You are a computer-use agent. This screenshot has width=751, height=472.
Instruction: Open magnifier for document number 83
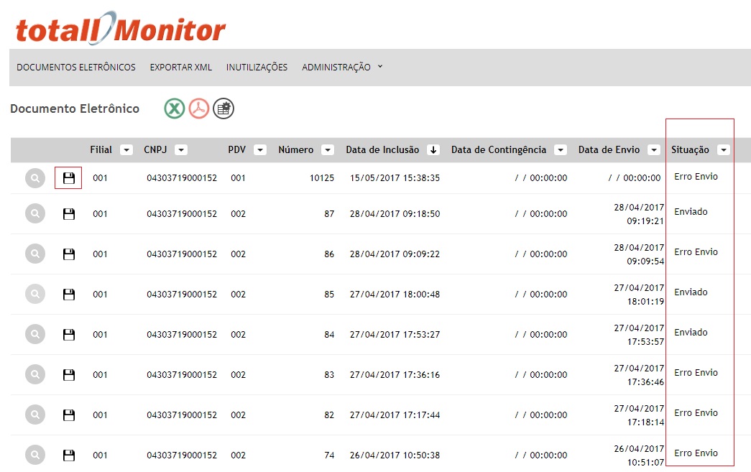point(35,374)
